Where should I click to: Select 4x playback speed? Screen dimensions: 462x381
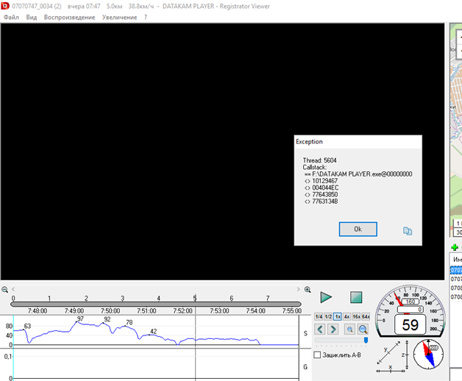346,316
